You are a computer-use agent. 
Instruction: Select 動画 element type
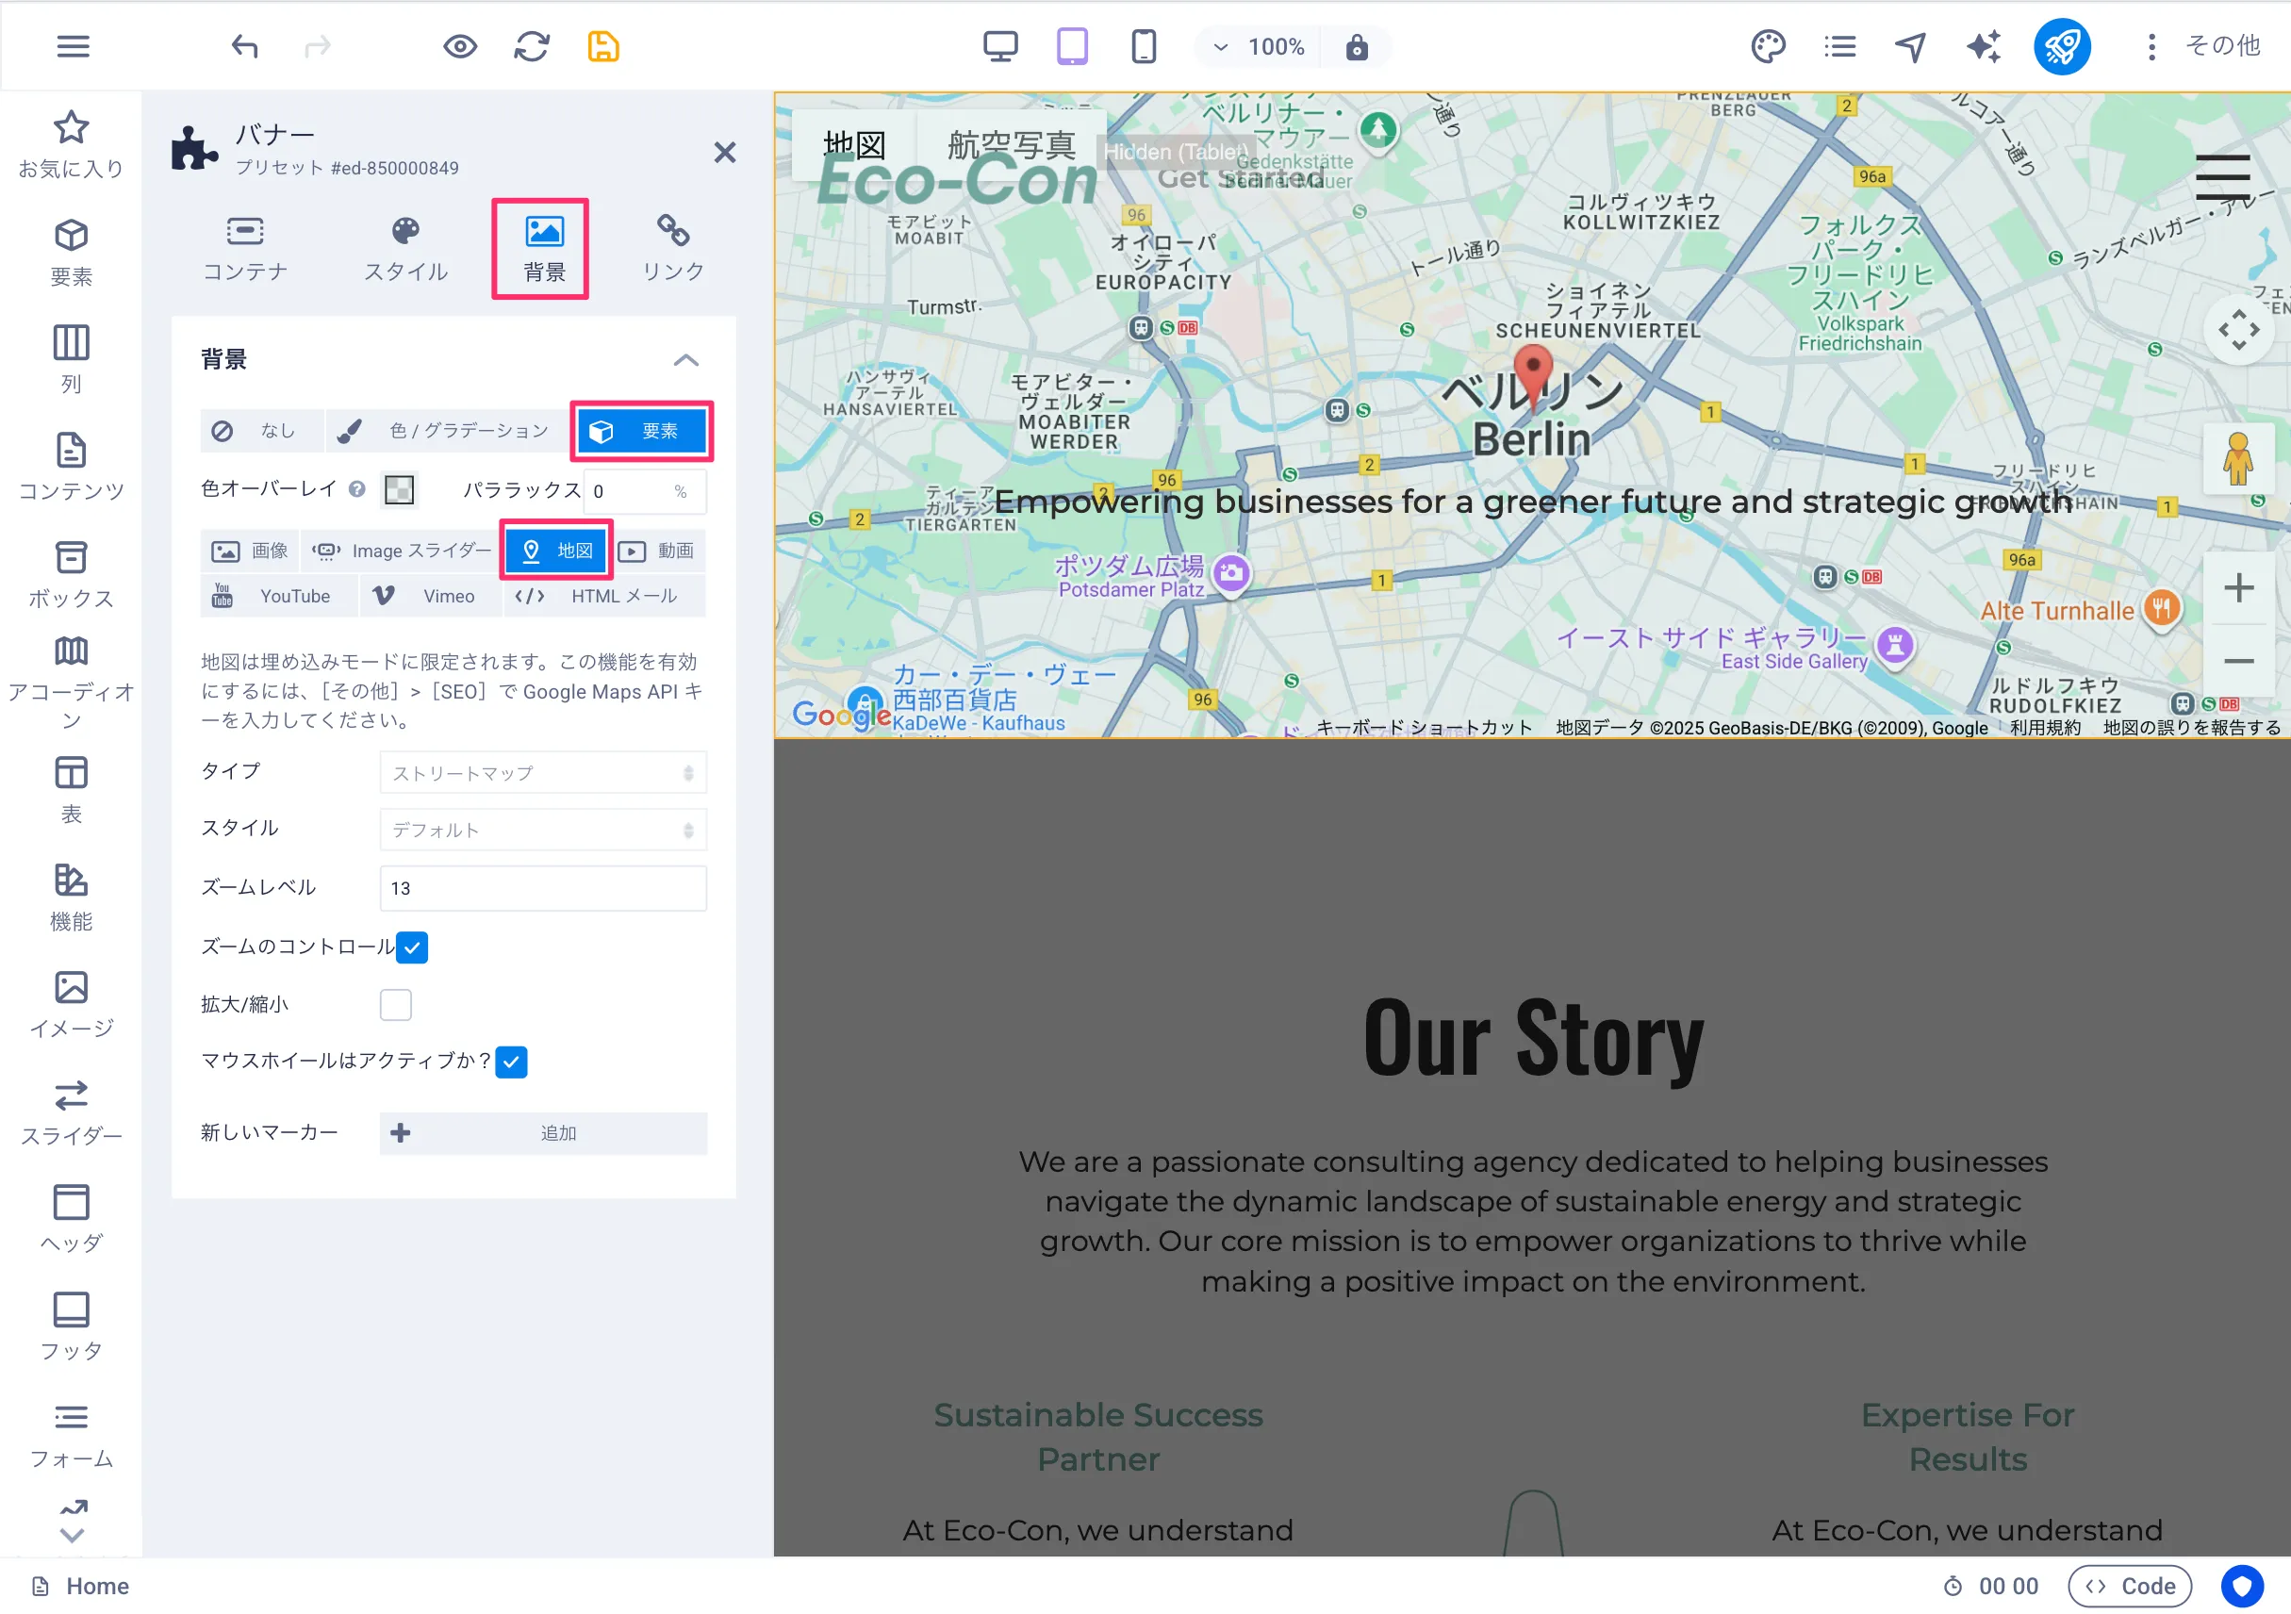coord(659,551)
